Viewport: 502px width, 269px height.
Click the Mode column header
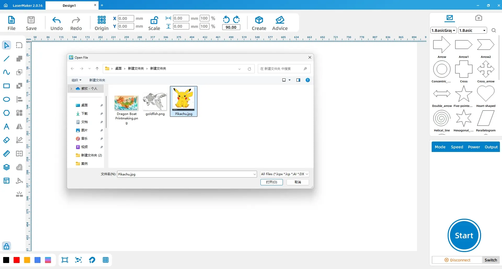tap(440, 147)
